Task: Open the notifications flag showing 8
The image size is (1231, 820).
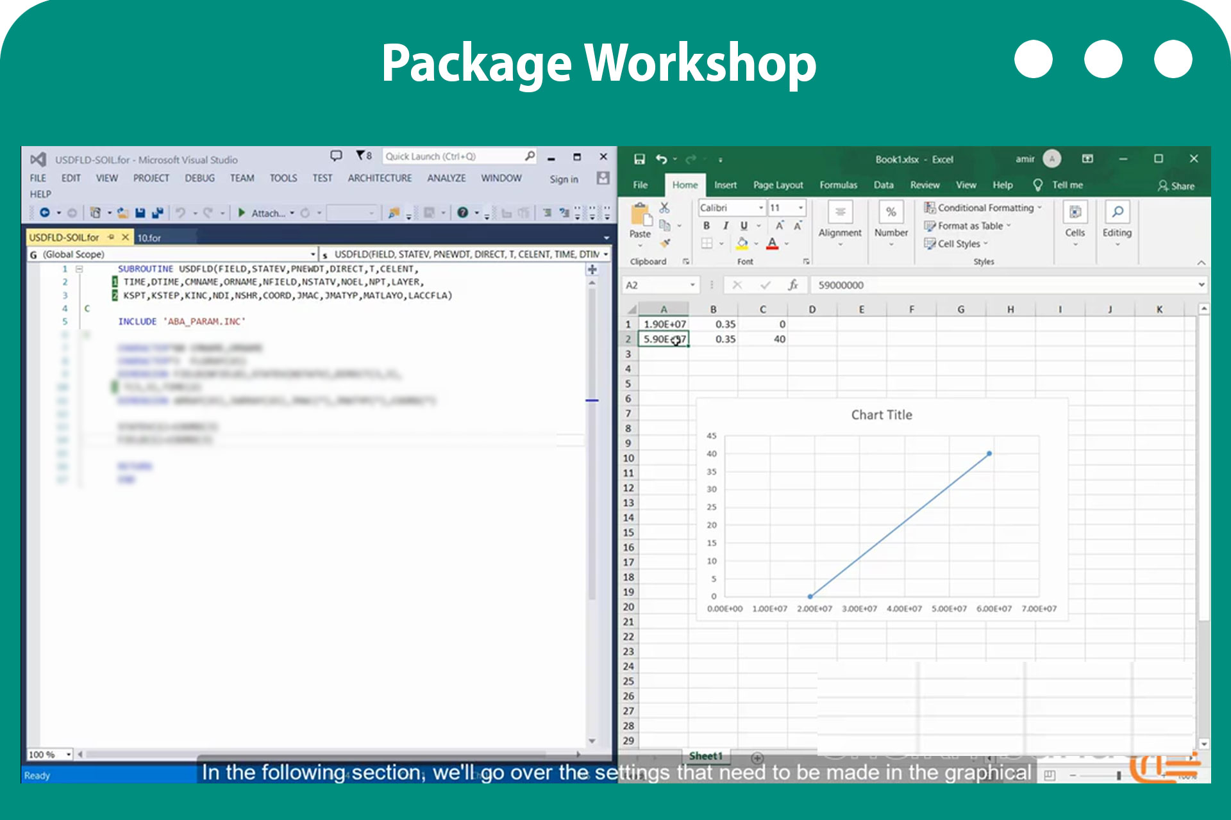Action: 364,156
